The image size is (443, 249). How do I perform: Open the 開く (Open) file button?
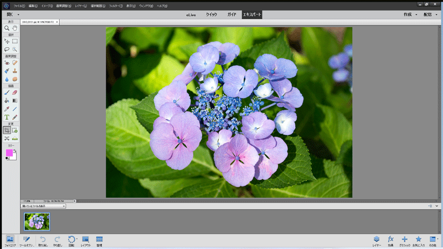[x=9, y=14]
